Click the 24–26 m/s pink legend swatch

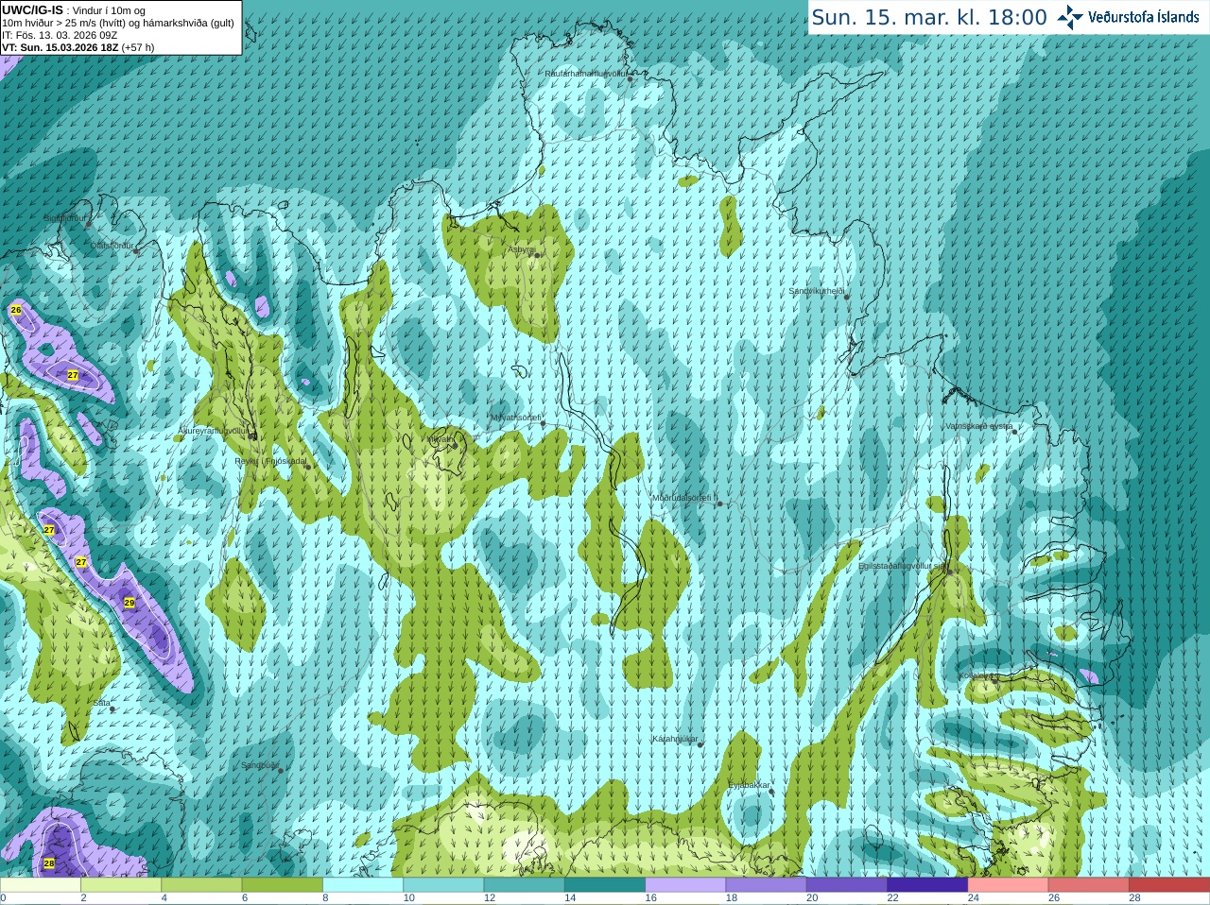click(x=1009, y=885)
